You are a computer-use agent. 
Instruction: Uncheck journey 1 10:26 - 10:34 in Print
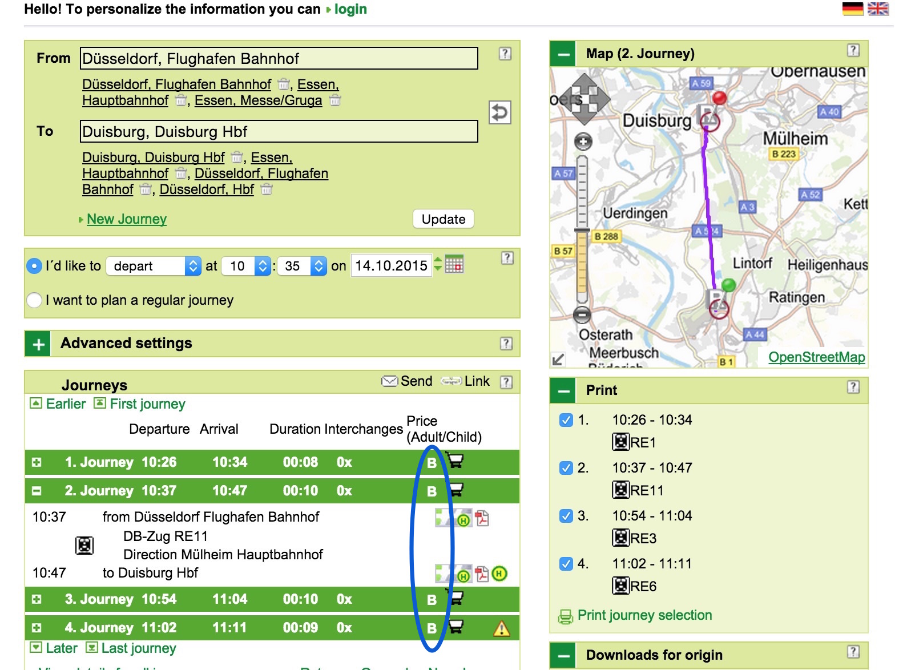point(566,420)
